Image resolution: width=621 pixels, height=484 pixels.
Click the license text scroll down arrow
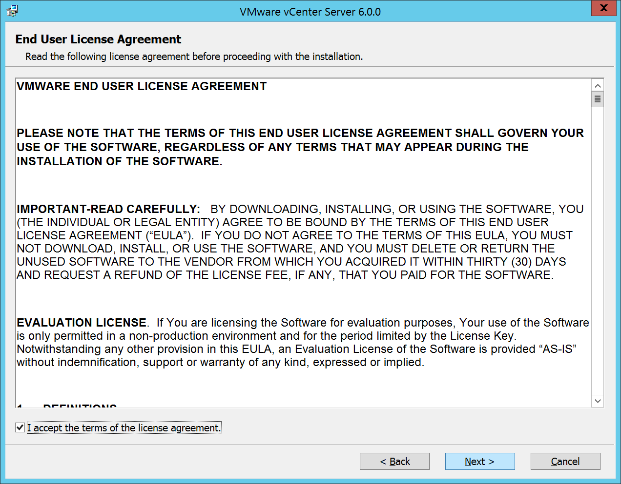tap(598, 401)
